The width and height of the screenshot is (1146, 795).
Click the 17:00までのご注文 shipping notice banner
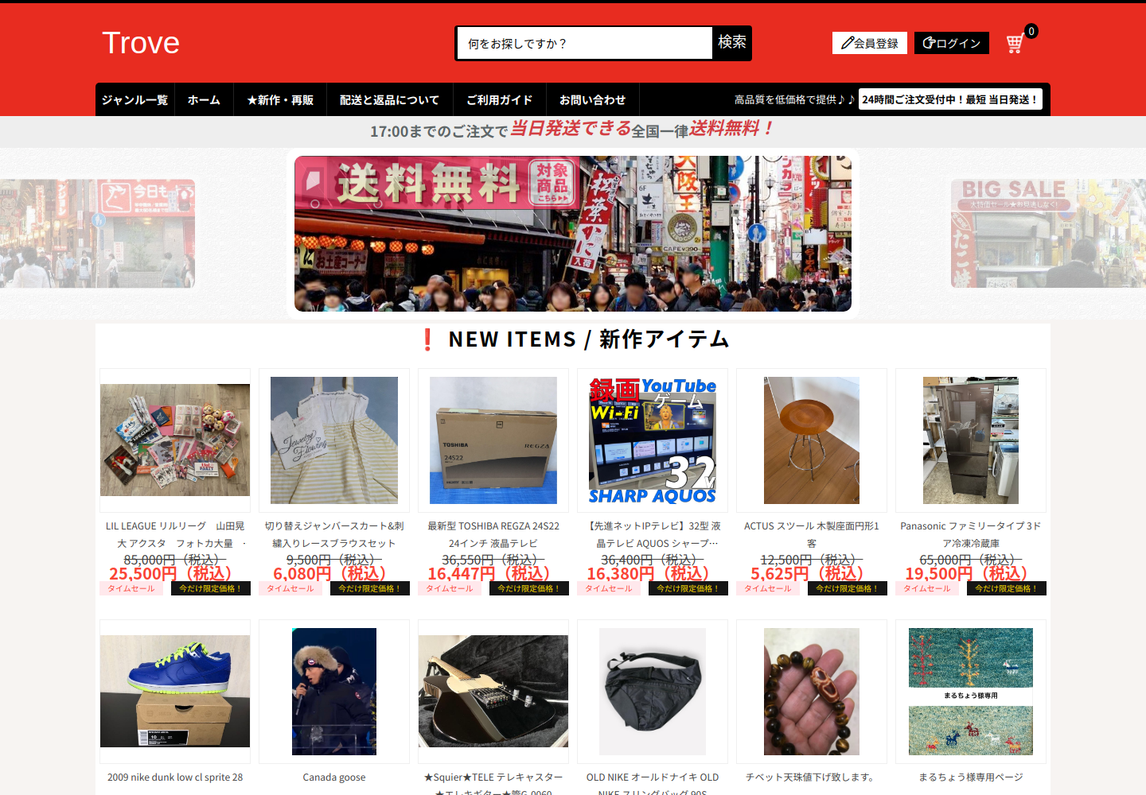[x=573, y=130]
